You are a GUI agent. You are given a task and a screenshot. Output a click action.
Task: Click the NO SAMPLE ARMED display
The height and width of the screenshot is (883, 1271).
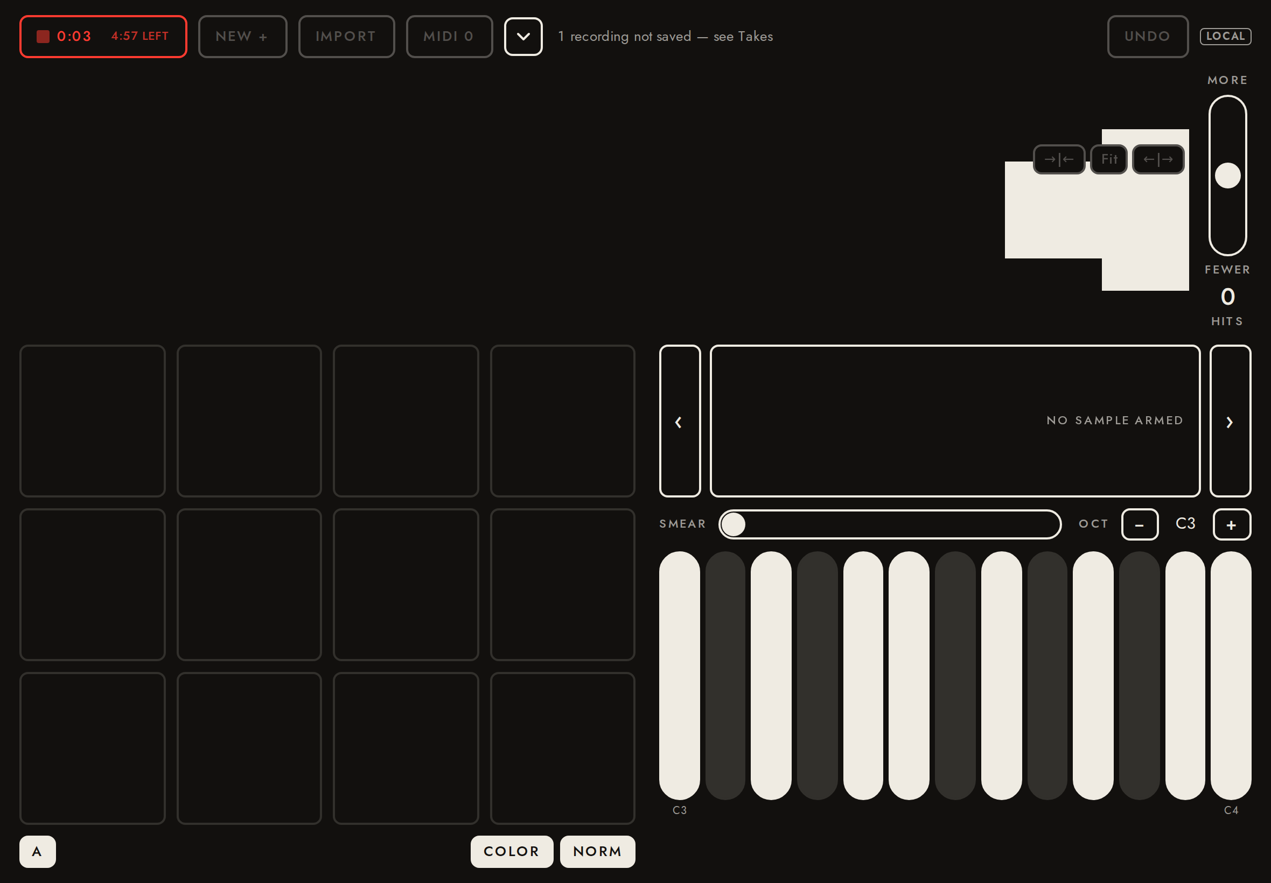coord(955,421)
